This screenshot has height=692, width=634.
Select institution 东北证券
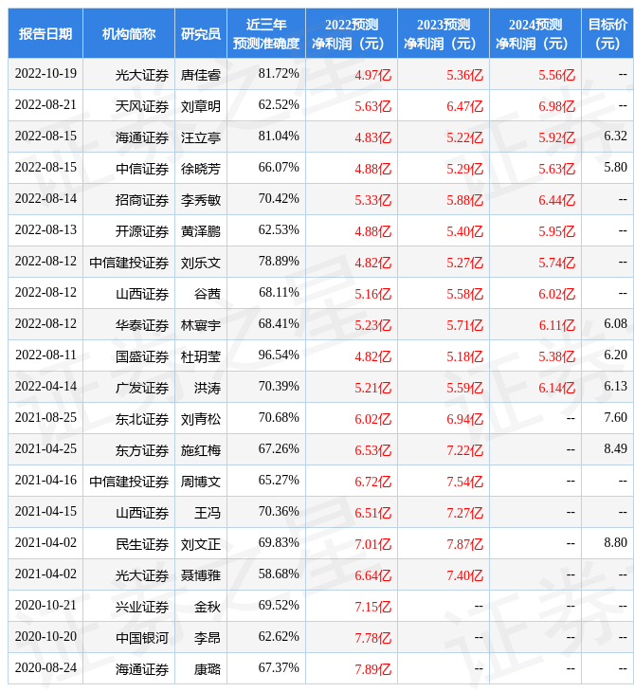[x=142, y=419]
